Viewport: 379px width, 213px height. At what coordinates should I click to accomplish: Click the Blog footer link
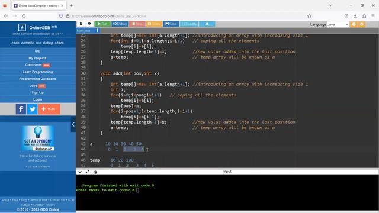(24, 200)
